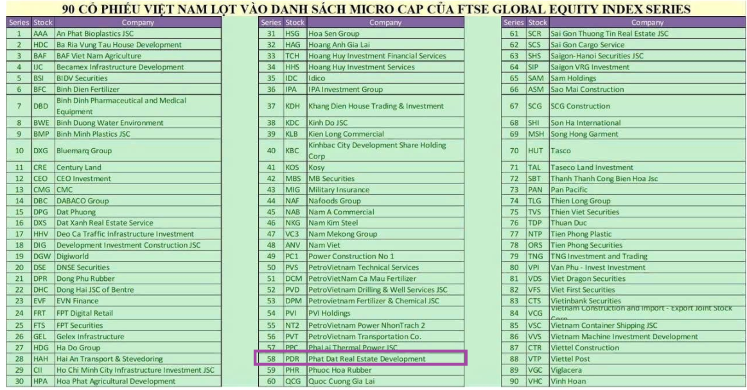This screenshot has height=390, width=747.
Task: Select "Thanh Thanh Cong Bien Hoa Jsc" cell
Action: [647, 178]
